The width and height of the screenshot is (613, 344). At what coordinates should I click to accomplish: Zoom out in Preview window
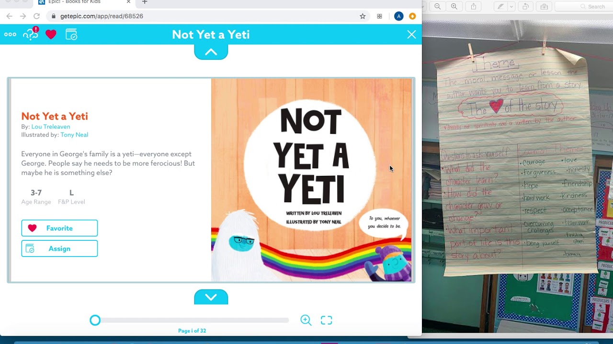pyautogui.click(x=438, y=6)
